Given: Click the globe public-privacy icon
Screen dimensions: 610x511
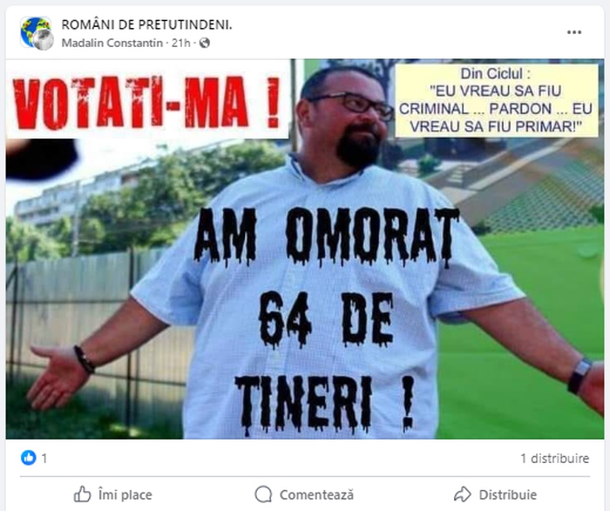Looking at the screenshot, I should click(x=204, y=43).
